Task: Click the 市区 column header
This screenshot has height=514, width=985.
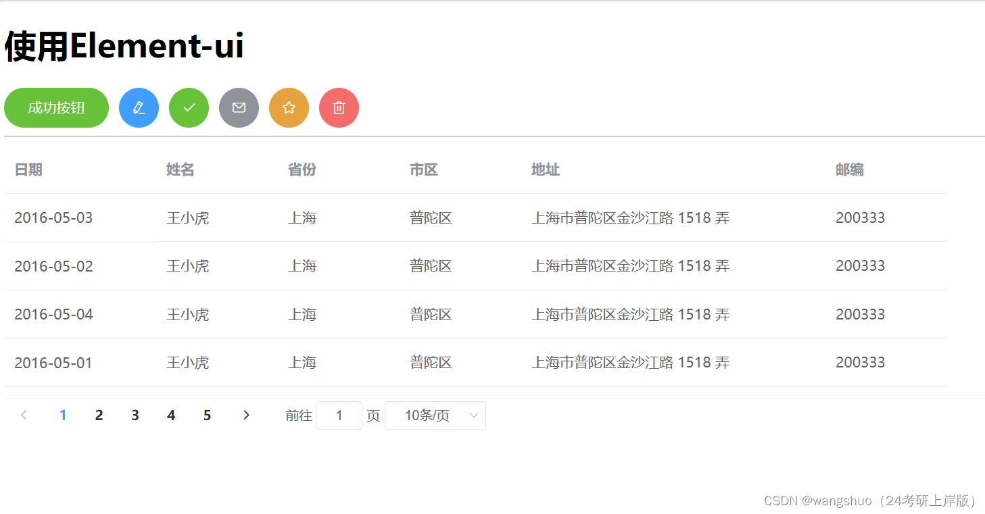Action: (424, 170)
